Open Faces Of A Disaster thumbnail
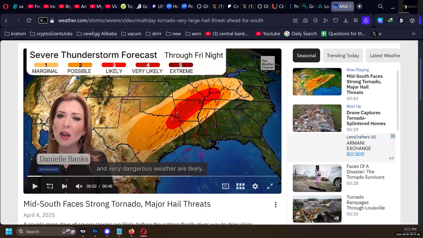 point(317,178)
